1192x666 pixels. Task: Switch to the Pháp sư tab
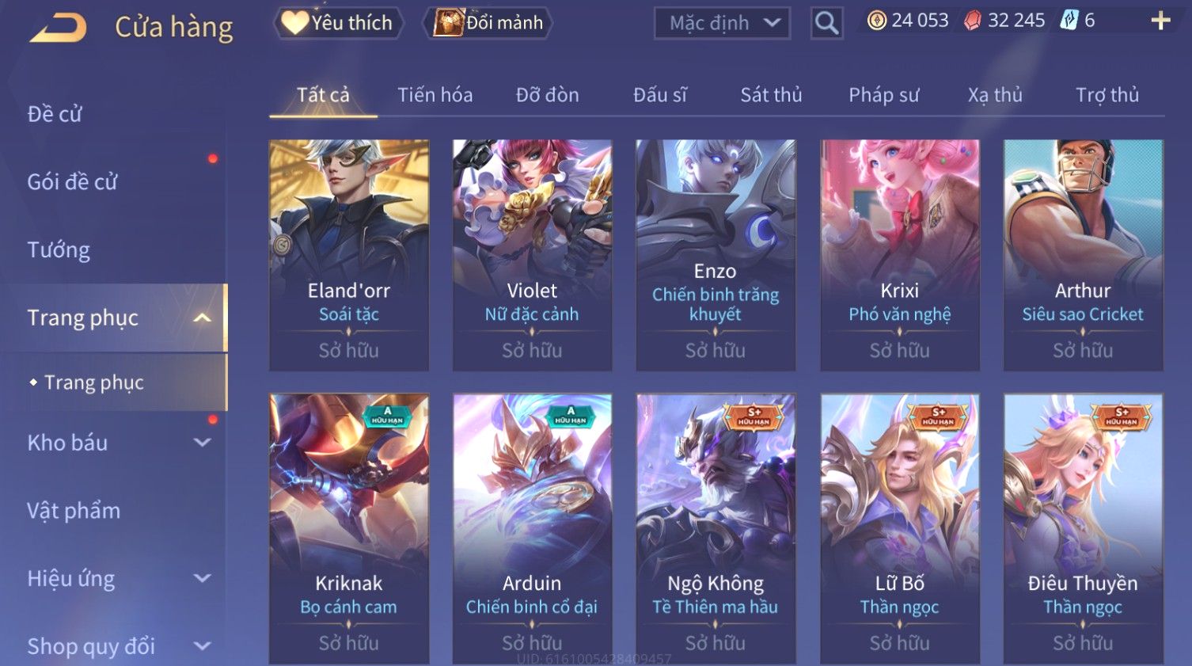tap(883, 95)
